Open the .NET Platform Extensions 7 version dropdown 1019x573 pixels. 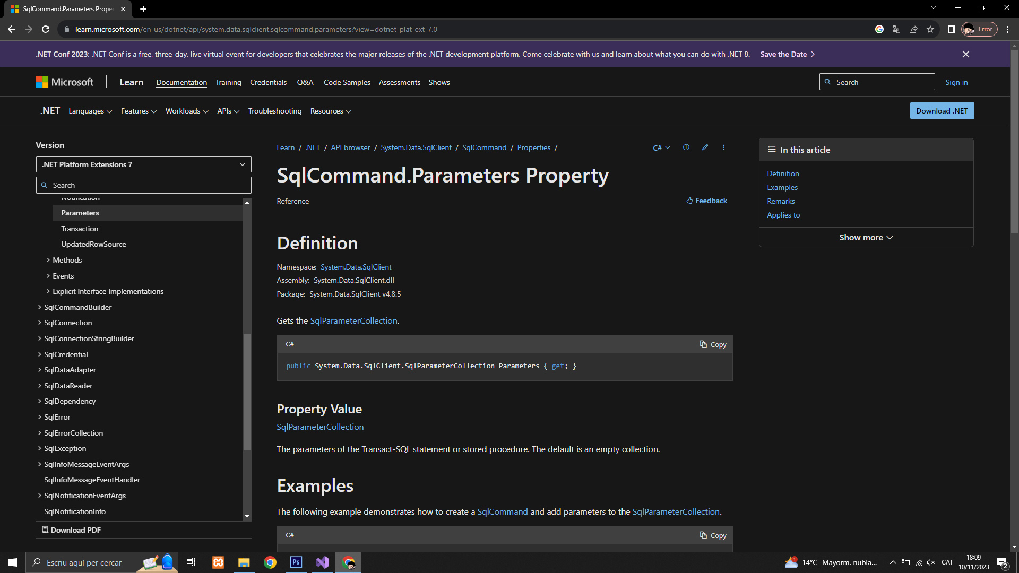tap(143, 164)
